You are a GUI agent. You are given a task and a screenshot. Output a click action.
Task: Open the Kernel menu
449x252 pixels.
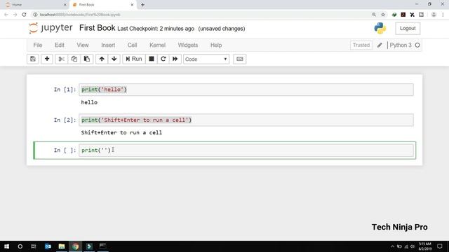click(157, 45)
